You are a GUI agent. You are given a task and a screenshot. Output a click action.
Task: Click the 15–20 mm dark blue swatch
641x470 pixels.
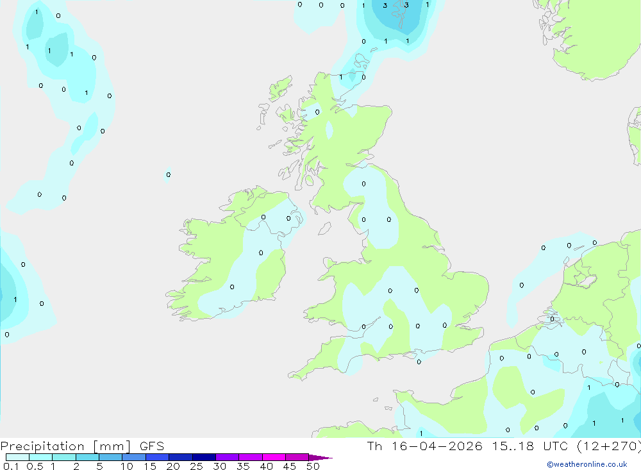tap(157, 457)
